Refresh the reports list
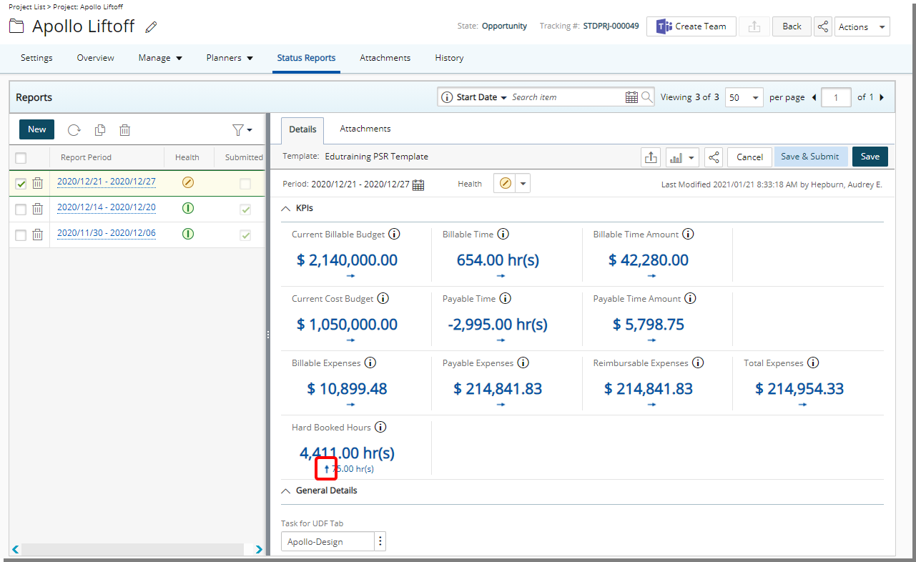 74,130
